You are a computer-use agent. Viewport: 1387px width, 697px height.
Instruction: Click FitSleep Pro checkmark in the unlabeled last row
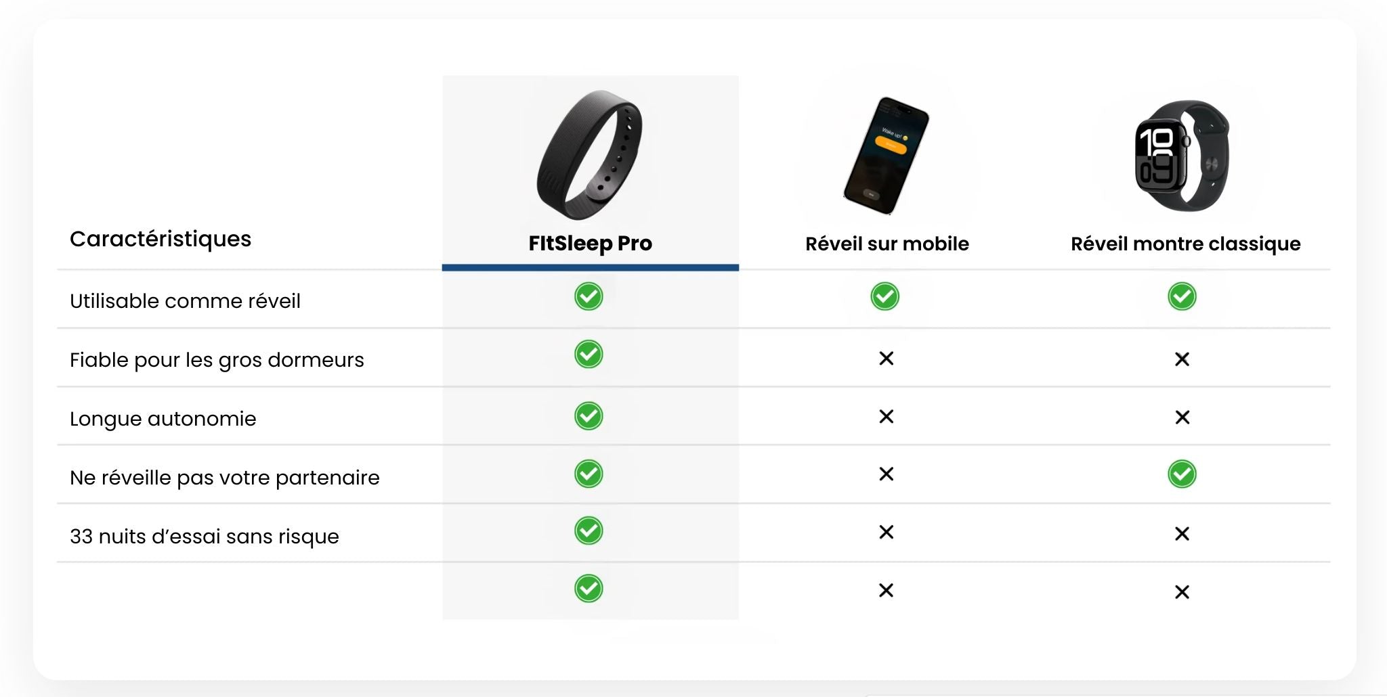tap(589, 589)
